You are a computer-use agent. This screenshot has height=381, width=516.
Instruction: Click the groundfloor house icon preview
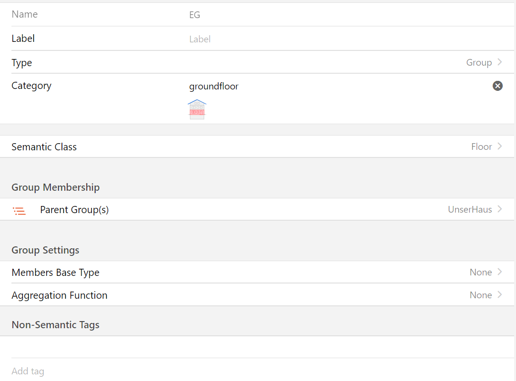click(197, 109)
